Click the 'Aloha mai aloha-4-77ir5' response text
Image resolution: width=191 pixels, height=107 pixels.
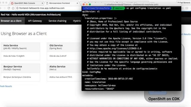click(61, 77)
